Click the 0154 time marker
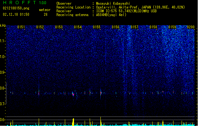This screenshot has width=198, height=126. 78,27
